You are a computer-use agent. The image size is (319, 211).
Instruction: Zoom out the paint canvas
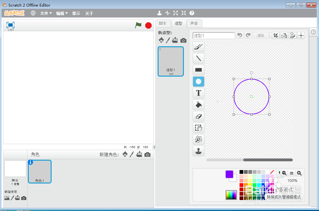[284, 173]
